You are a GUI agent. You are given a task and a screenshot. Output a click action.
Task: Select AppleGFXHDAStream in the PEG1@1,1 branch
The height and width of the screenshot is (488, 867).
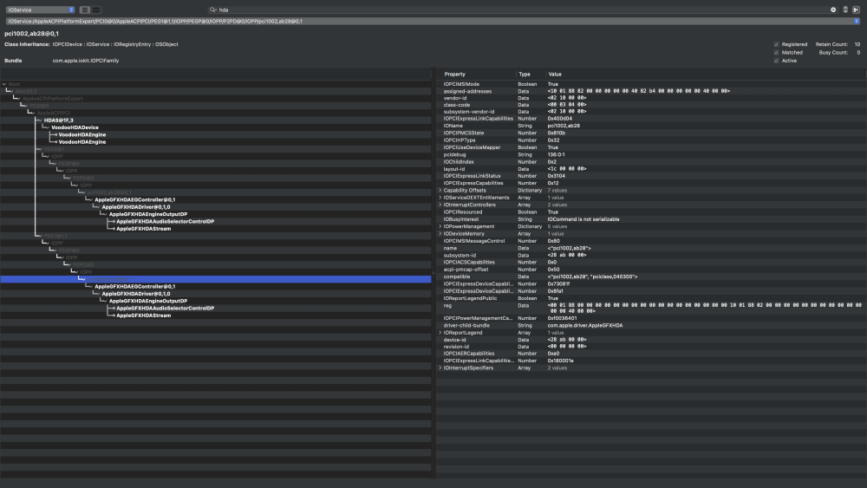point(143,315)
